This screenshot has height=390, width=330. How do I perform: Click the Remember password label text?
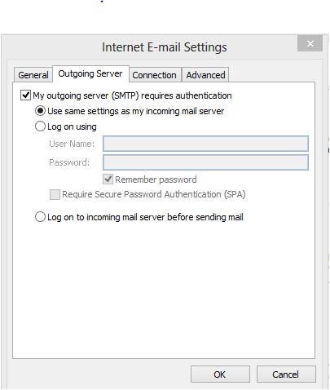click(156, 179)
